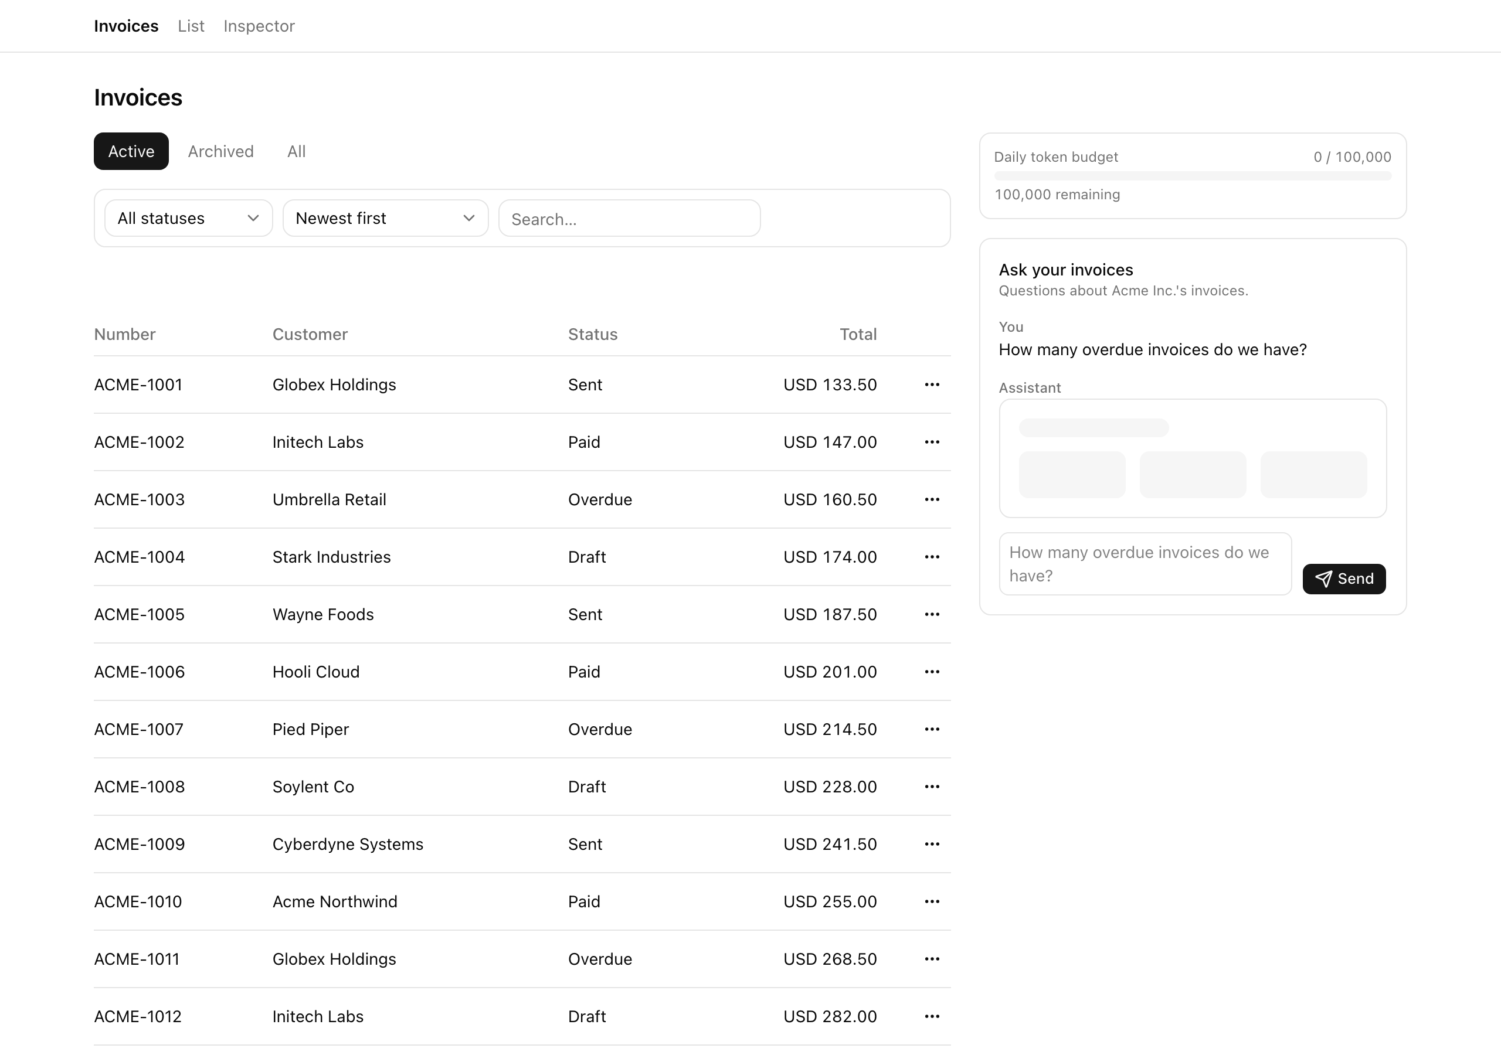The image size is (1501, 1055).
Task: Open the Inspector nav item
Action: 259,26
